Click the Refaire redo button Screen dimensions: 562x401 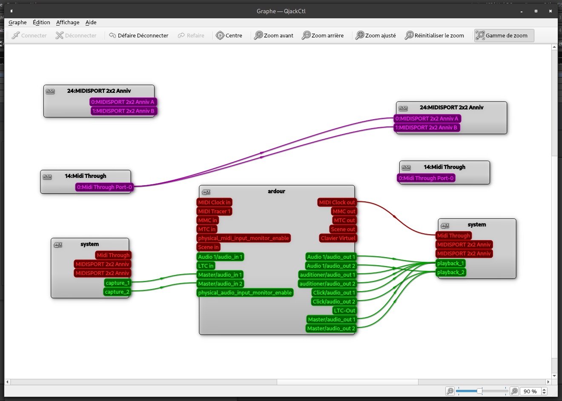pos(191,35)
